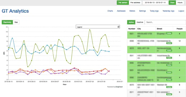Open the Meters page
The image size is (186, 97).
coord(132,11)
